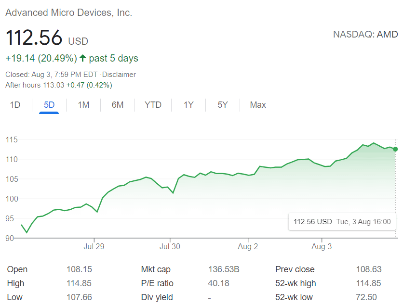Click the large 112.56 price
This screenshot has width=403, height=304.
[x=34, y=38]
